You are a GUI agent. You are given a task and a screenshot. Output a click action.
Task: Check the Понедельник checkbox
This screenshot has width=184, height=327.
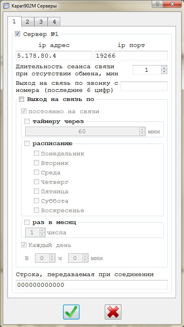(37, 153)
